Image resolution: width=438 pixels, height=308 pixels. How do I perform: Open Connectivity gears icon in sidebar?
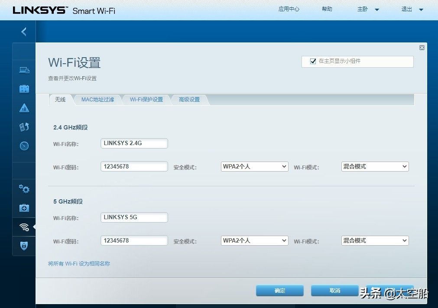(x=24, y=189)
